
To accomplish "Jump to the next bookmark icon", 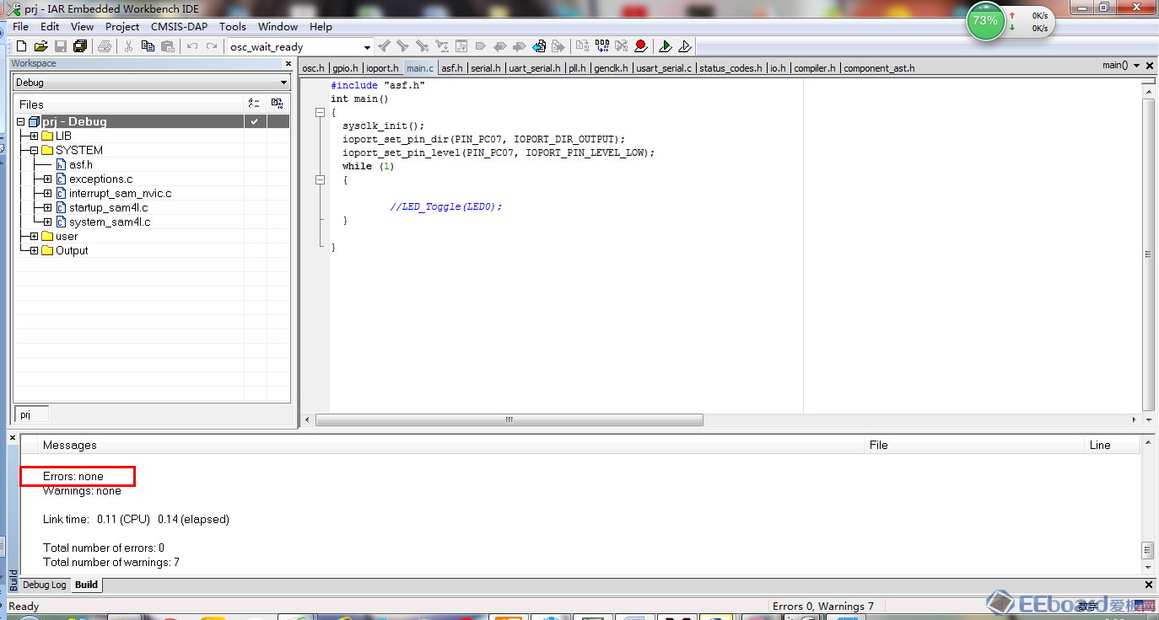I will (520, 46).
